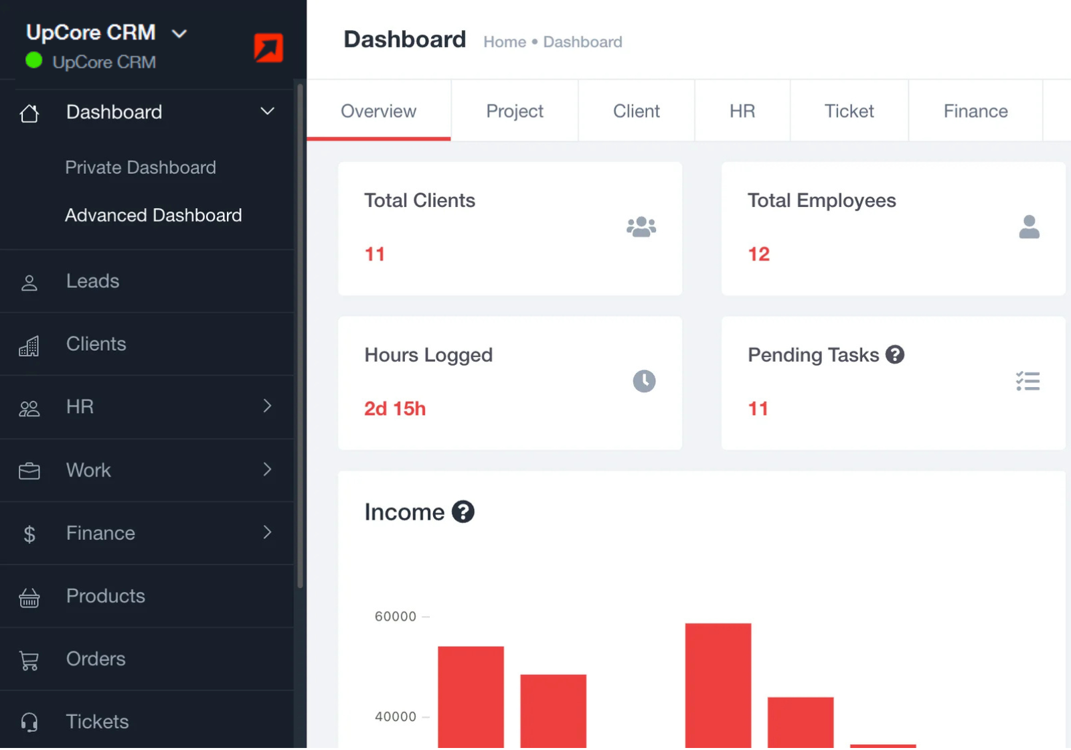Click the Home breadcrumb link
Viewport: 1071px width, 750px height.
pos(504,42)
